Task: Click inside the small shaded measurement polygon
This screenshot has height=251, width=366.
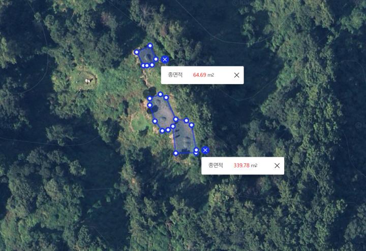Action: tap(147, 56)
